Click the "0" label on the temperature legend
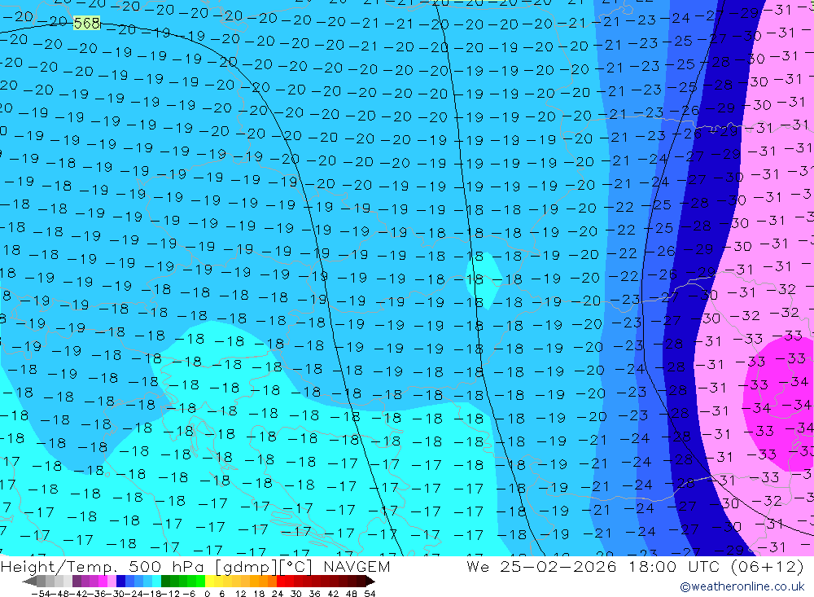Image resolution: width=814 pixels, height=597 pixels. [207, 594]
